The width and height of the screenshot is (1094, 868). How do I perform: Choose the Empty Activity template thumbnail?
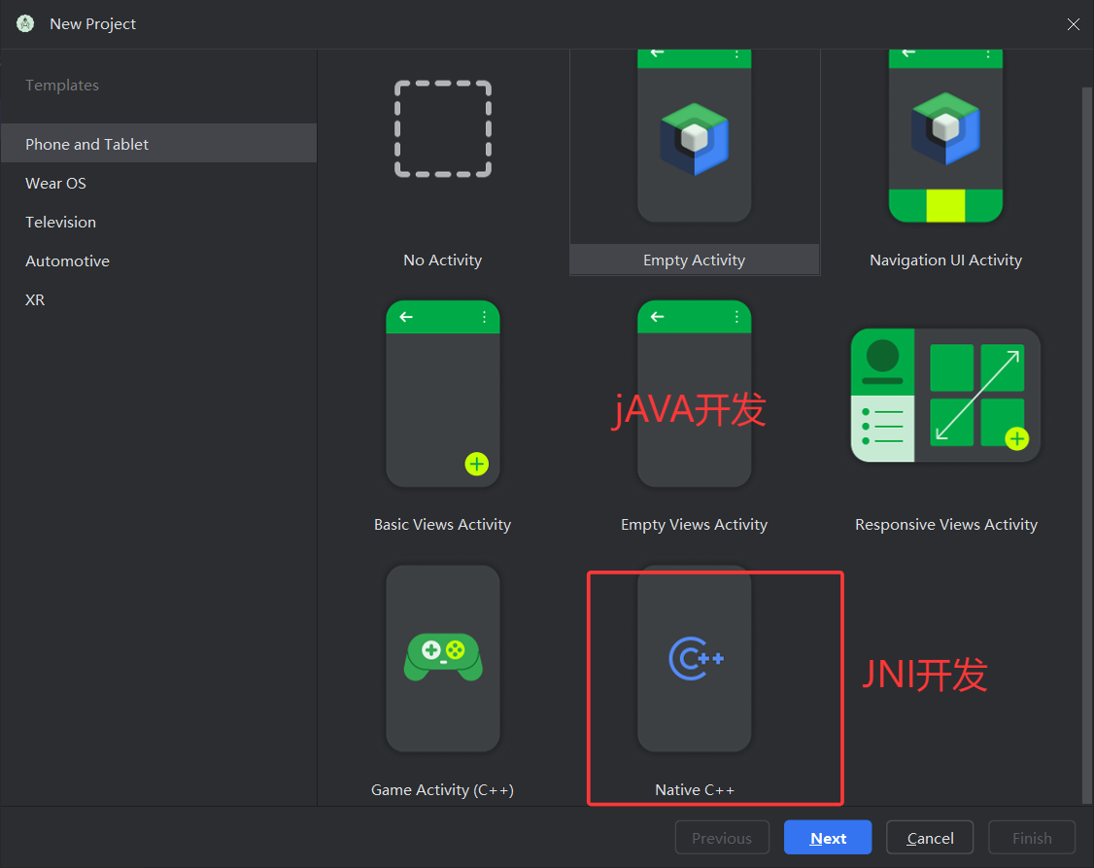coord(694,136)
